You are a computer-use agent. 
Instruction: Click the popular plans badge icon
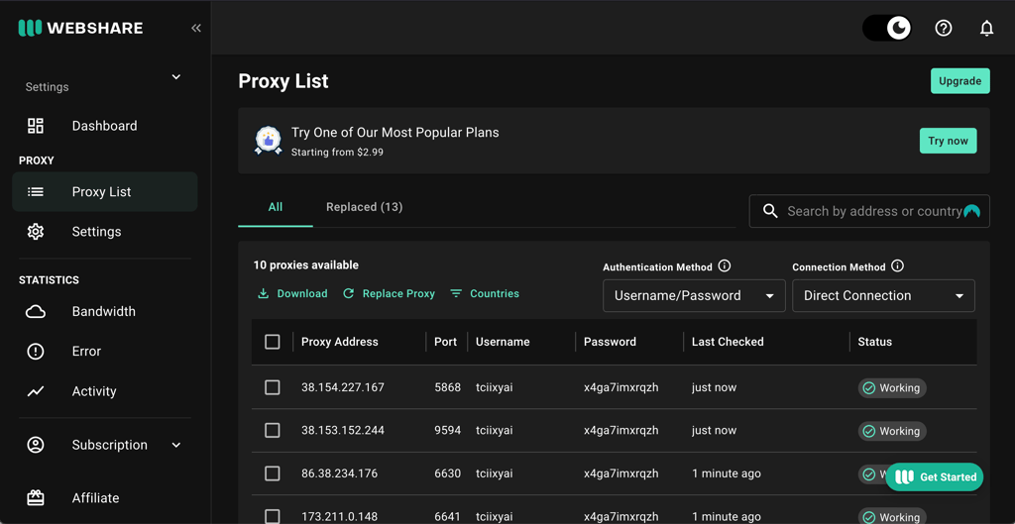[268, 140]
